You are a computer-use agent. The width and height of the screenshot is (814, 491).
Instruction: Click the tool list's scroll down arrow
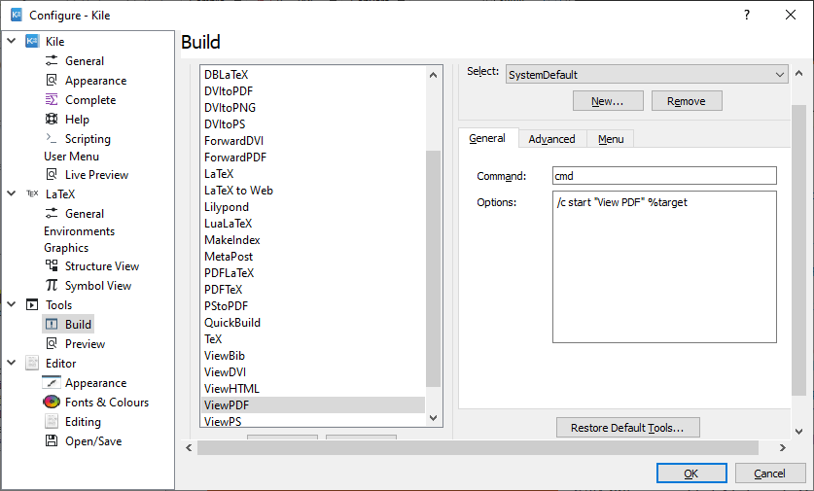pyautogui.click(x=434, y=418)
